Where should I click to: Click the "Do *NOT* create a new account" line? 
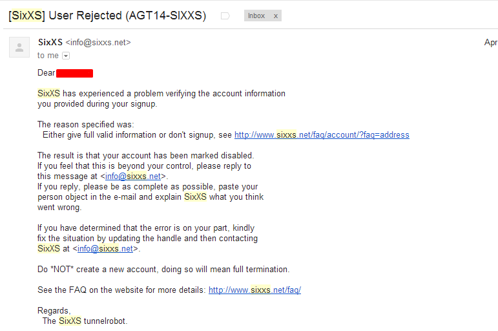pos(163,270)
